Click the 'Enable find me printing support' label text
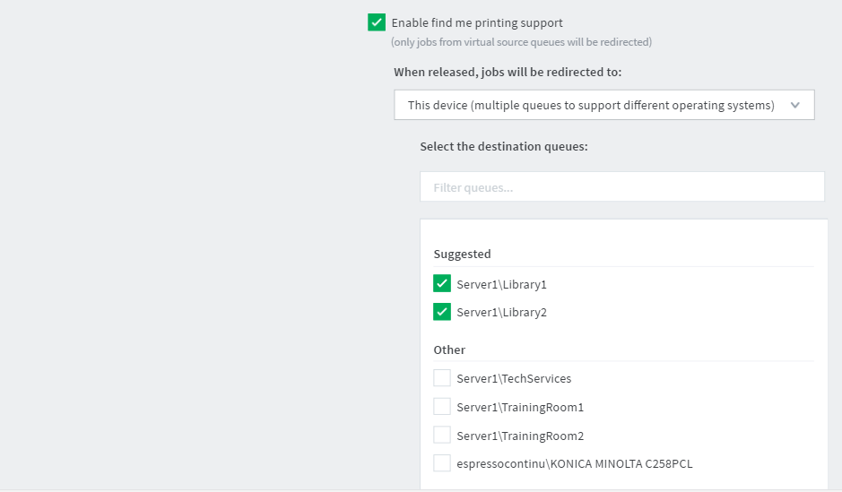Screen dimensions: 842x492 [x=477, y=23]
